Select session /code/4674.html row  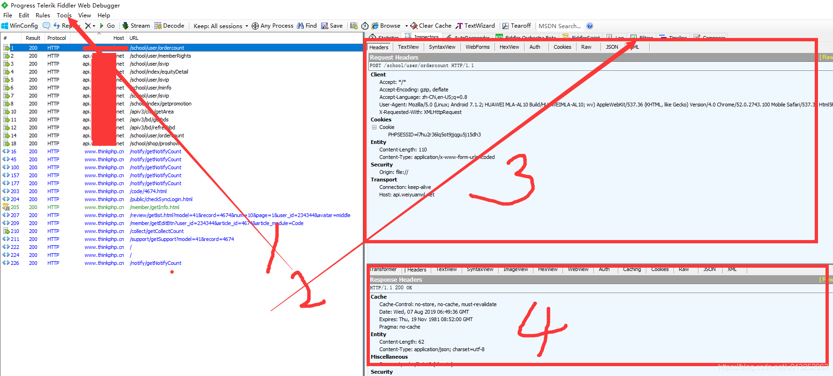182,191
